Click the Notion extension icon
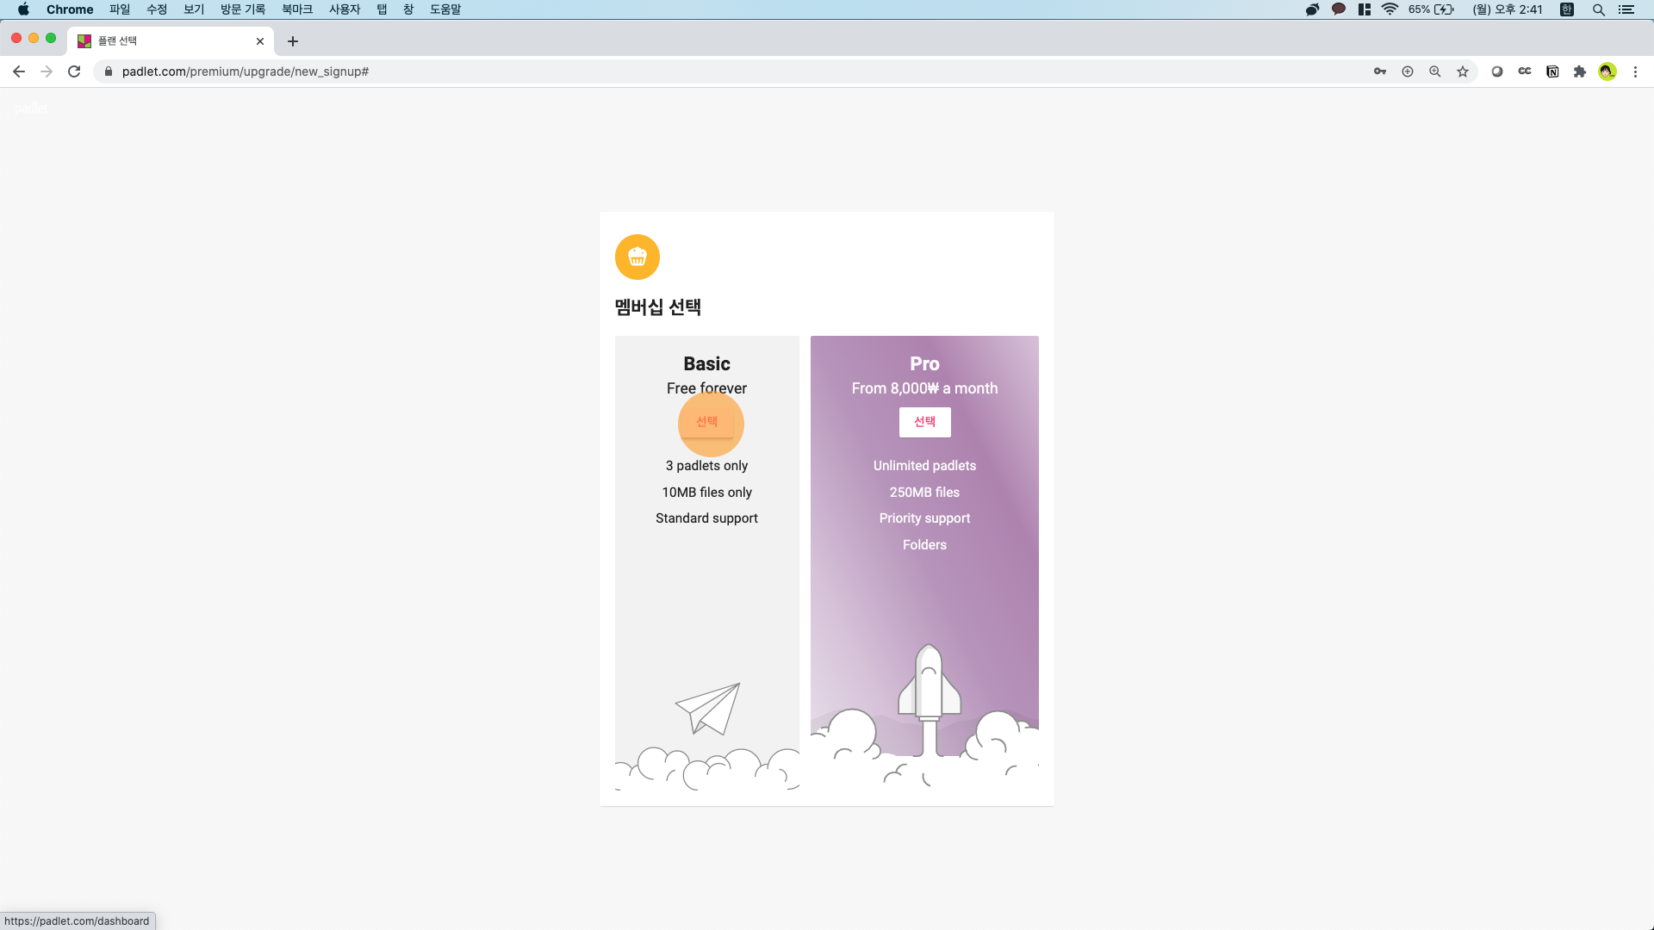This screenshot has height=930, width=1654. click(x=1552, y=71)
